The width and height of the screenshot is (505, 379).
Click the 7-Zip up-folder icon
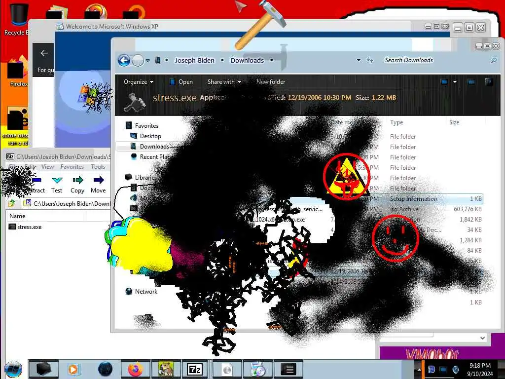pyautogui.click(x=12, y=203)
